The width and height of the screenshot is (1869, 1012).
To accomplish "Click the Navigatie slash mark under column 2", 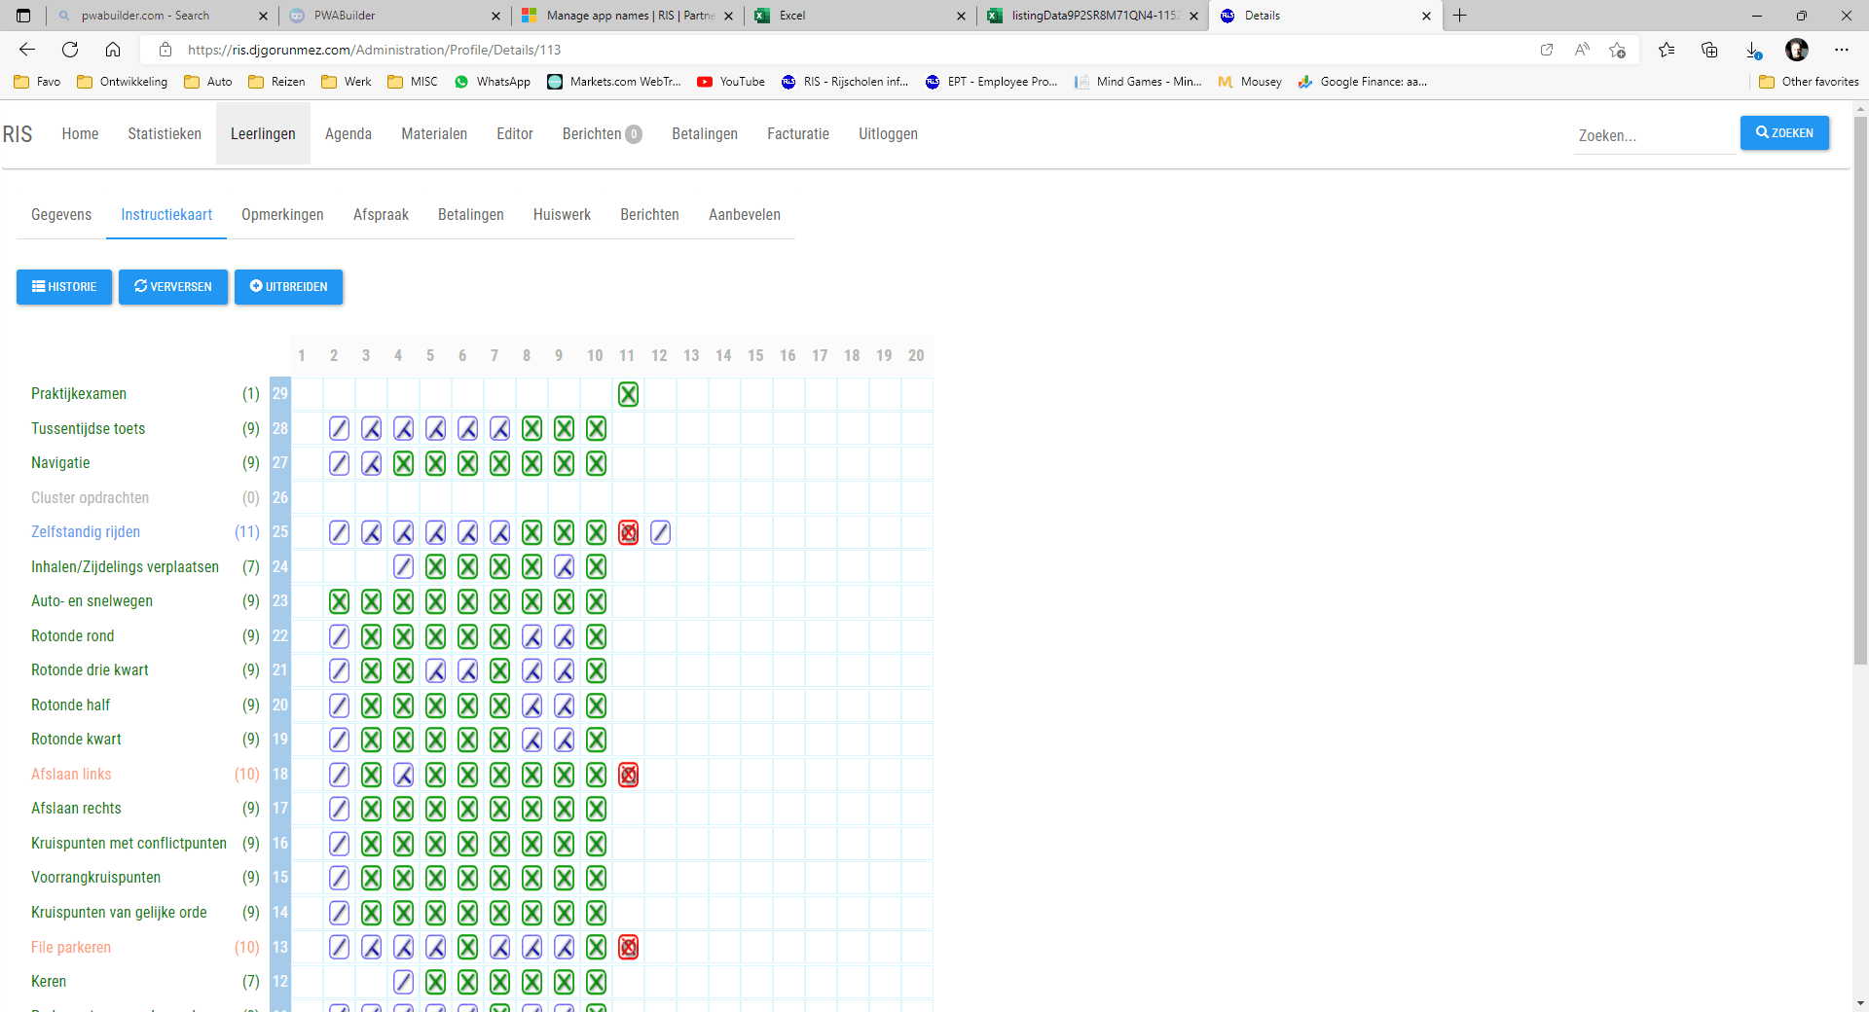I will [339, 463].
